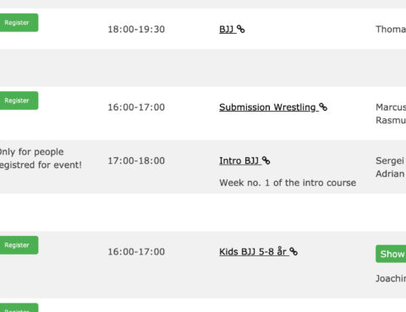This screenshot has height=312, width=406.
Task: Click chain icon beside Submission Wrestling
Action: 323,107
